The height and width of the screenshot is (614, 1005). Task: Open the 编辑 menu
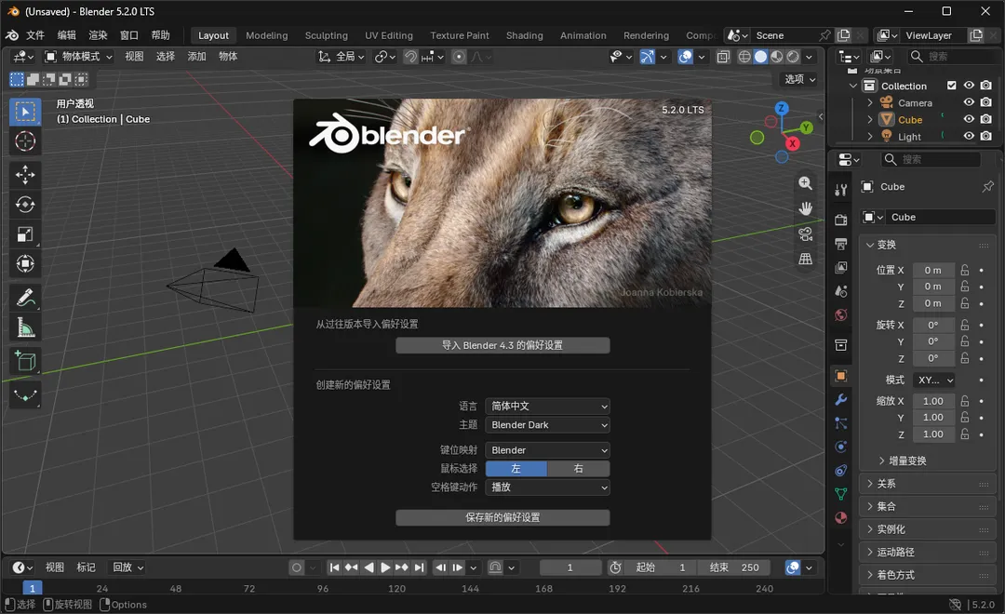pyautogui.click(x=67, y=35)
